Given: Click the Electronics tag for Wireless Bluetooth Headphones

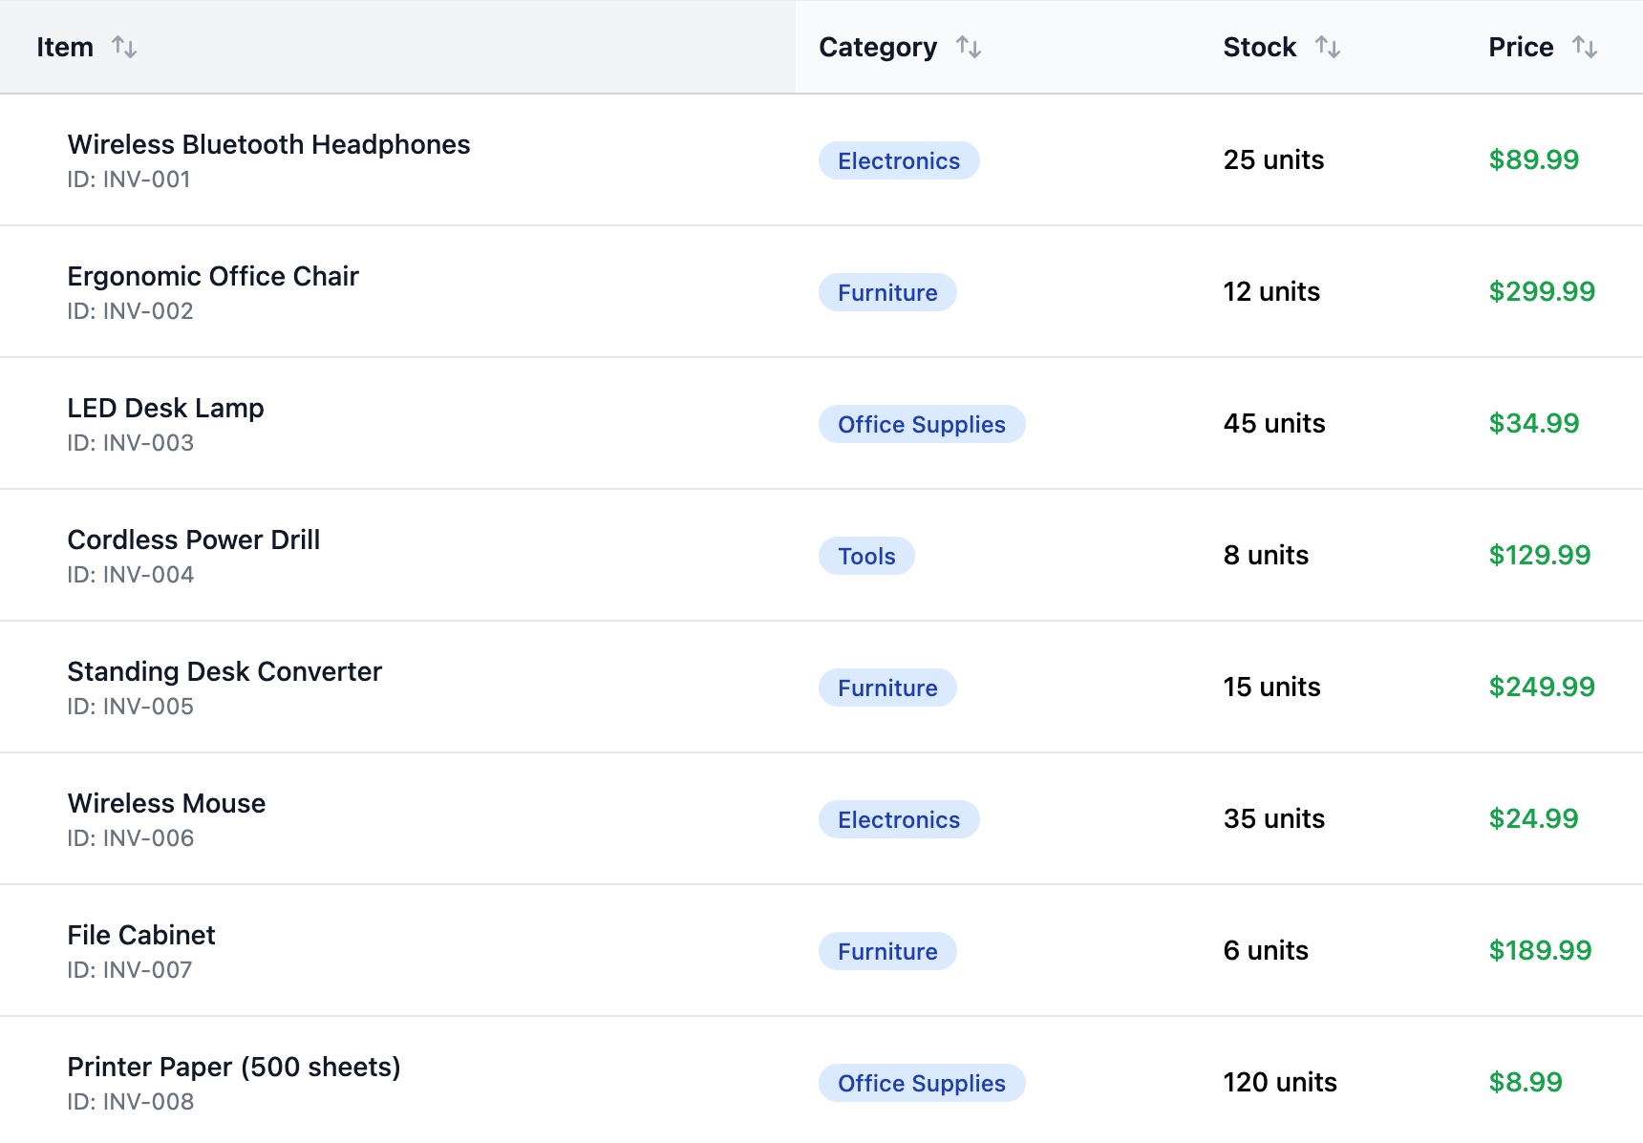Looking at the screenshot, I should click(x=898, y=160).
